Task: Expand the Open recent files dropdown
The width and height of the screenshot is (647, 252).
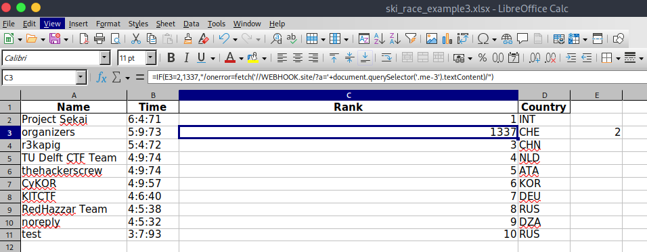Action: click(43, 40)
